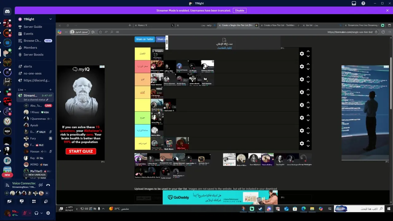The height and width of the screenshot is (221, 393).
Task: Open Server Boosts entry
Action: (35, 55)
